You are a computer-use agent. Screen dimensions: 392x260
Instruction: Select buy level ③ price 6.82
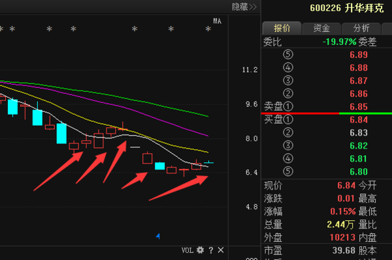(x=359, y=145)
